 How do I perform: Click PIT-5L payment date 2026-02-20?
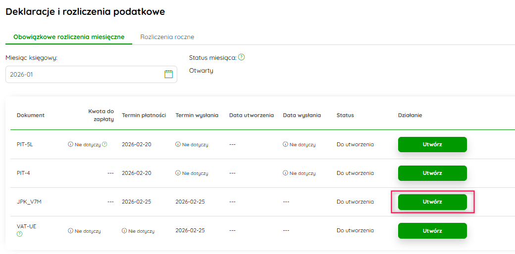pos(137,144)
